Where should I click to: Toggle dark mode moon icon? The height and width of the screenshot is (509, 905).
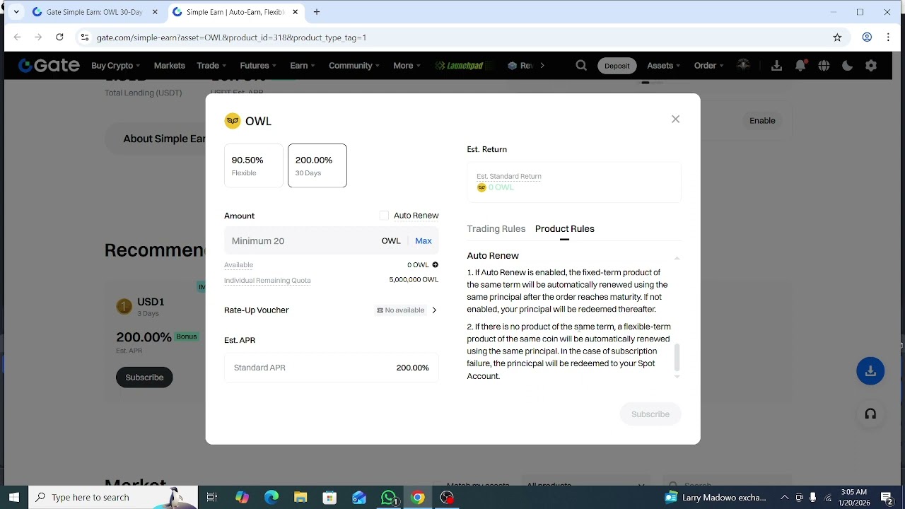847,66
